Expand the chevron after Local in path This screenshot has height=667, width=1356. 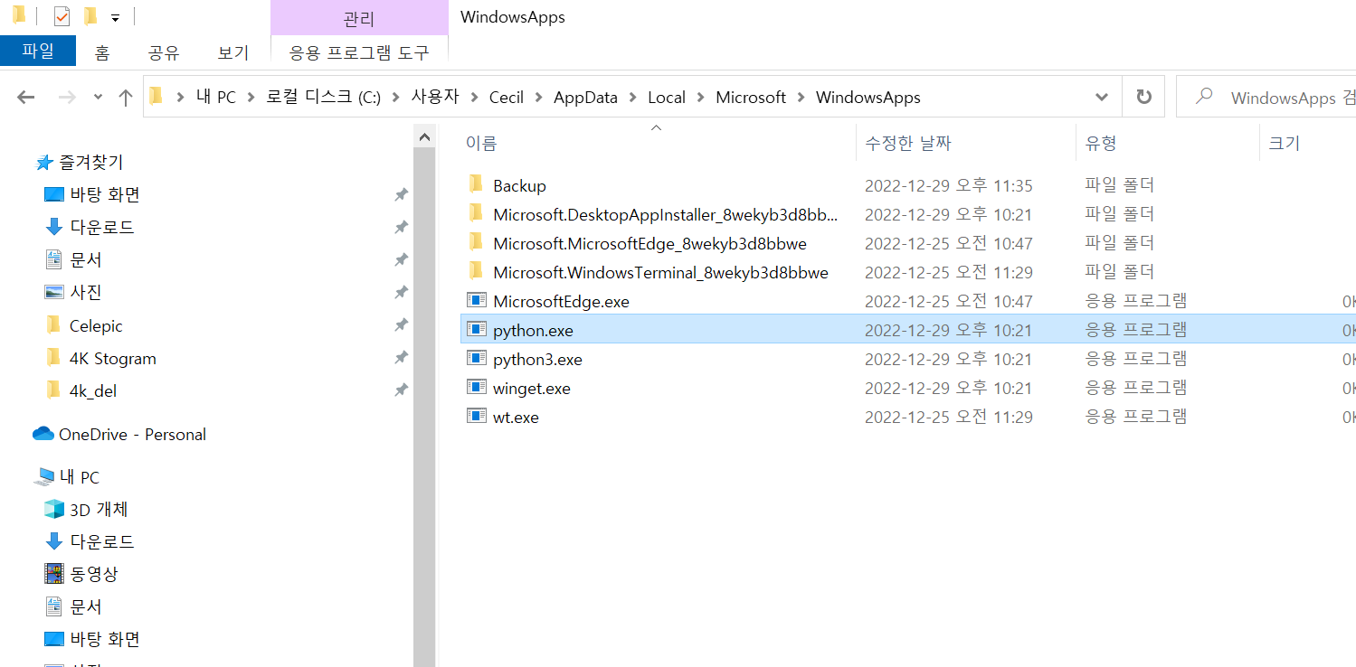[x=700, y=98]
